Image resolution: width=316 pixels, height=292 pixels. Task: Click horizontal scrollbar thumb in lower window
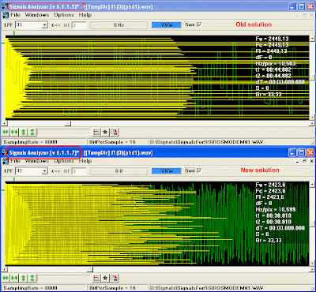point(90,269)
